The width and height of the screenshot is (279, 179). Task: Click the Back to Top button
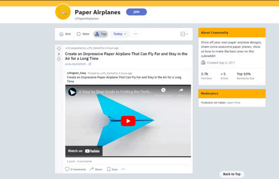click(232, 174)
